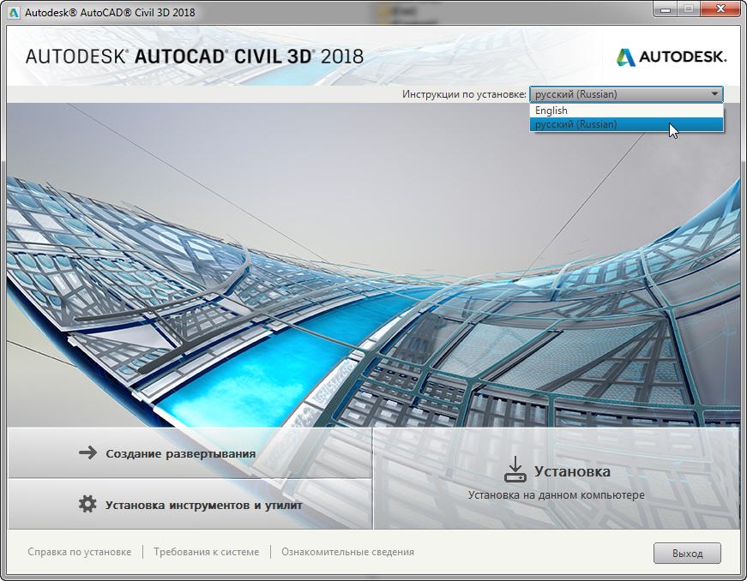
Task: Start Установка на данном компьютере
Action: 557,478
